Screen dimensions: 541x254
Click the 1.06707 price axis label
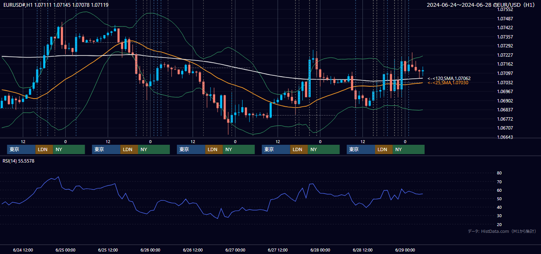[x=505, y=128]
